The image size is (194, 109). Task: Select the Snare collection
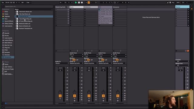tap(6, 14)
